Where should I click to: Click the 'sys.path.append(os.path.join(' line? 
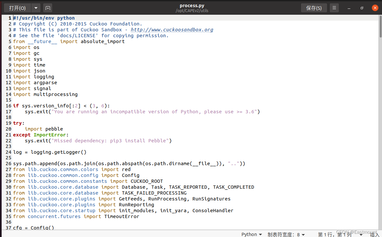click(129, 164)
